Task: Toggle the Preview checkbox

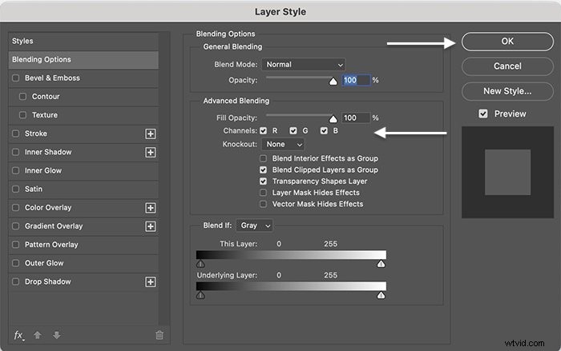Action: 483,114
